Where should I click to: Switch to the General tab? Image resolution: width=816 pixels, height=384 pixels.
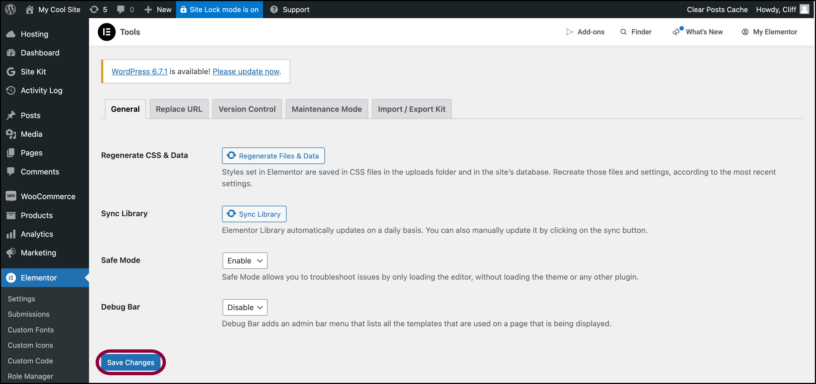point(125,109)
